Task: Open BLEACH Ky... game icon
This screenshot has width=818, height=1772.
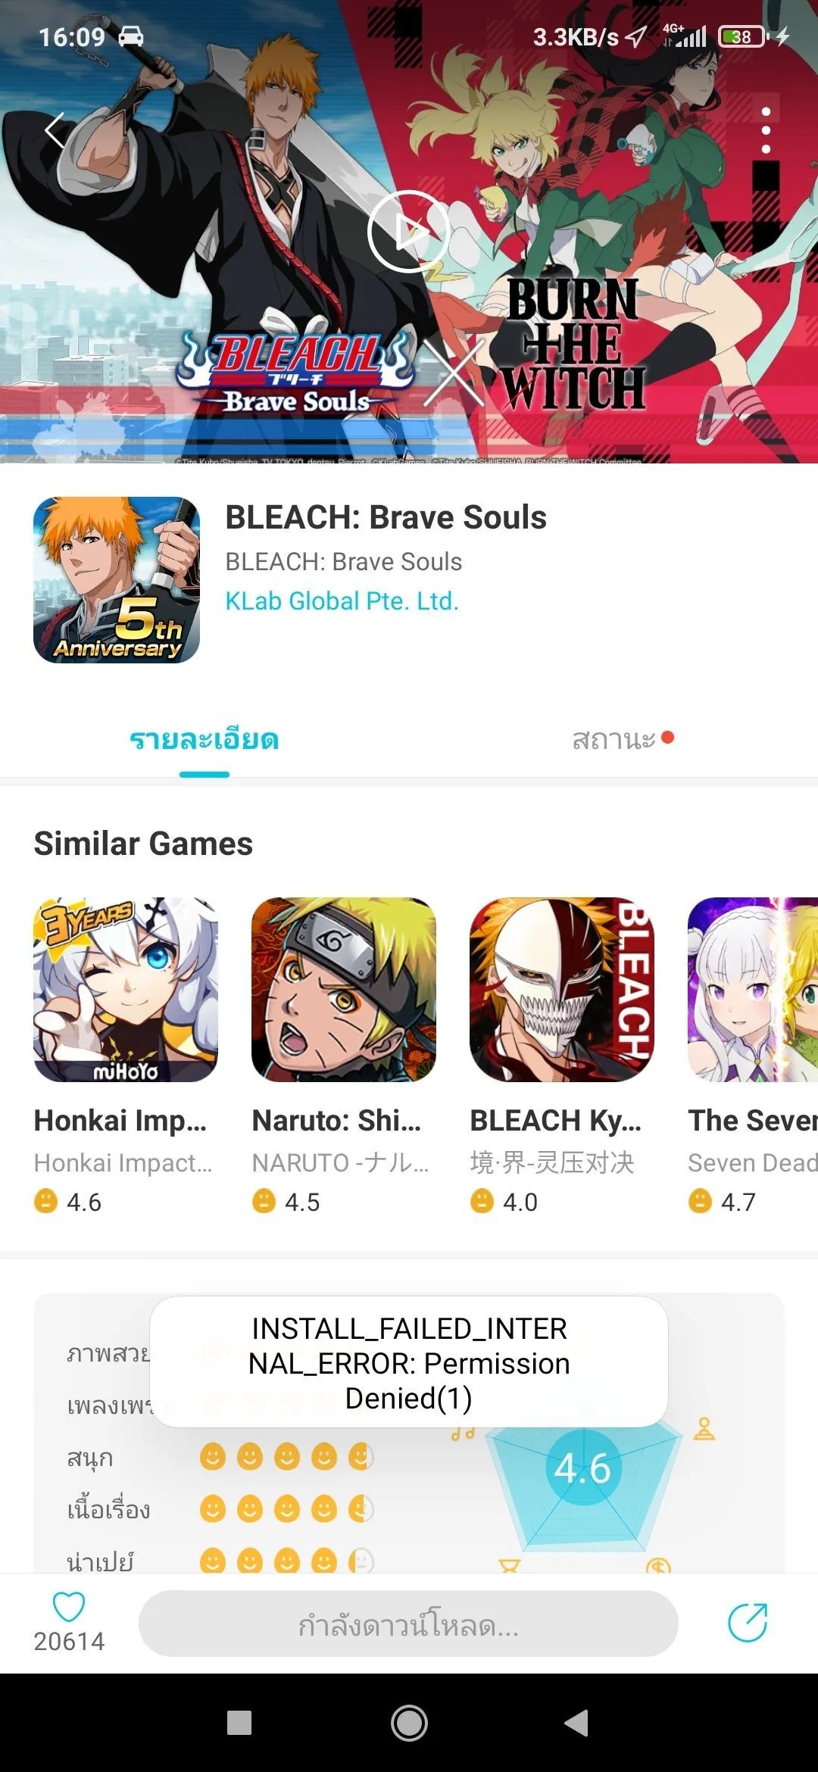Action: click(x=562, y=990)
